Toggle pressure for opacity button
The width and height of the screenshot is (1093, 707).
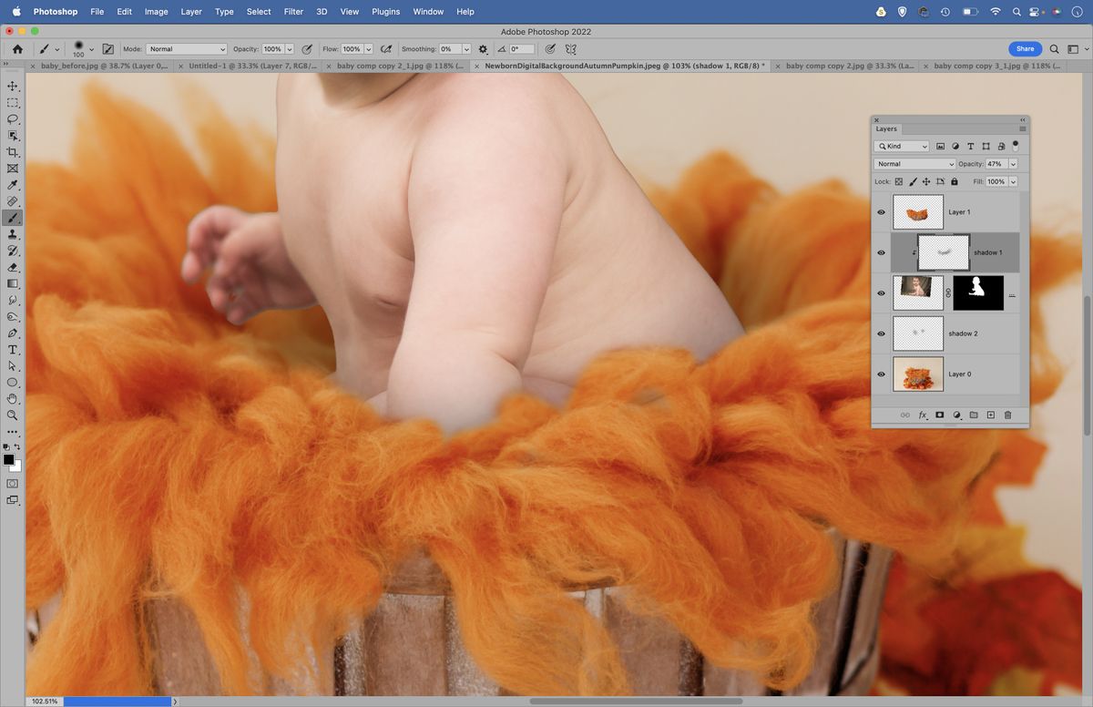[306, 49]
